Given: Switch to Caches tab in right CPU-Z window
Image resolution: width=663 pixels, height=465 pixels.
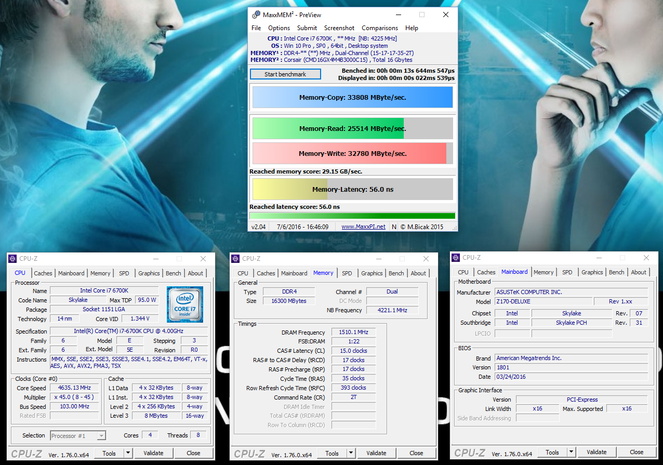Looking at the screenshot, I should tap(486, 272).
